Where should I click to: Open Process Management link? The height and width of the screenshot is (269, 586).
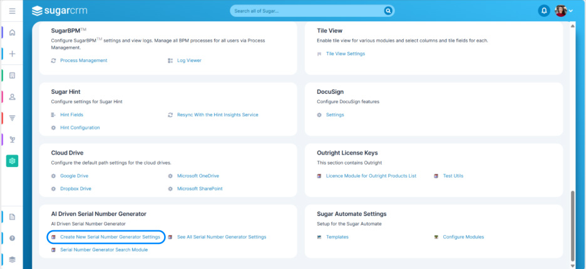(83, 61)
